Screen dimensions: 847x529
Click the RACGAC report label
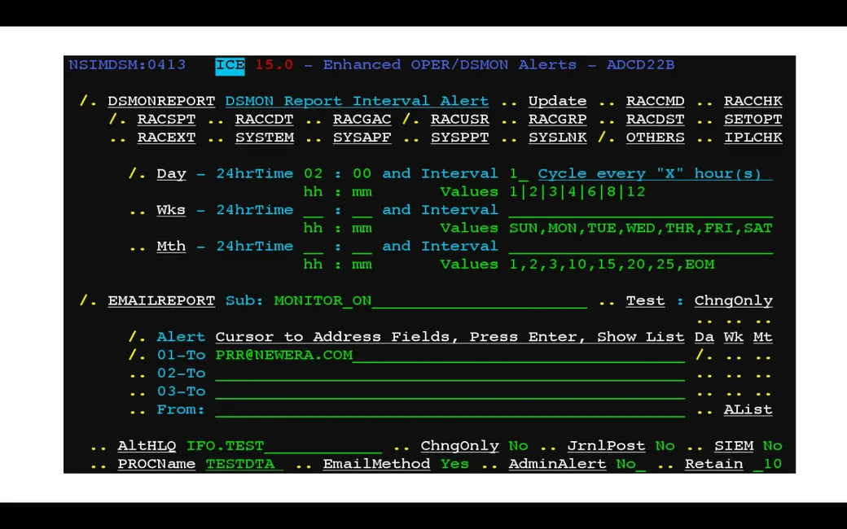pos(362,120)
